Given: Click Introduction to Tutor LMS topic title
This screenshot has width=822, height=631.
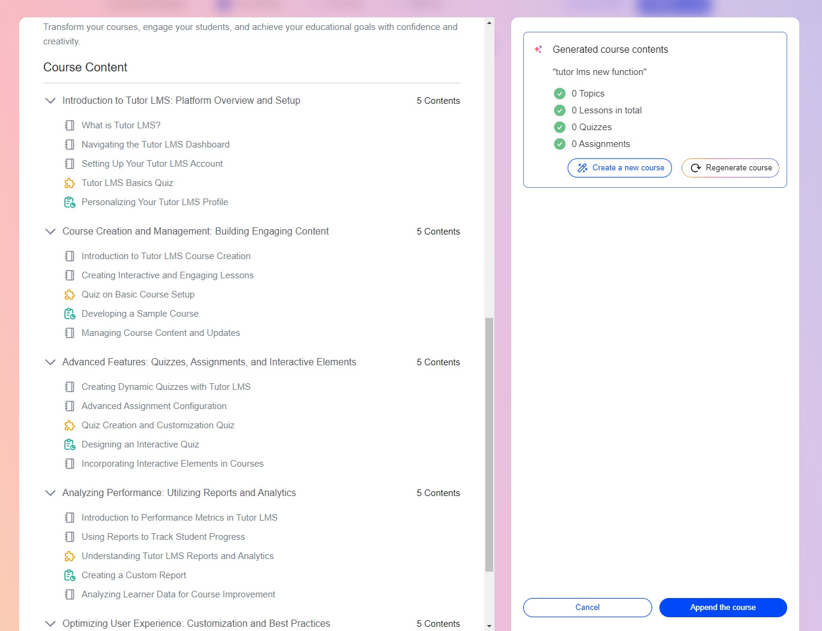Looking at the screenshot, I should (181, 101).
